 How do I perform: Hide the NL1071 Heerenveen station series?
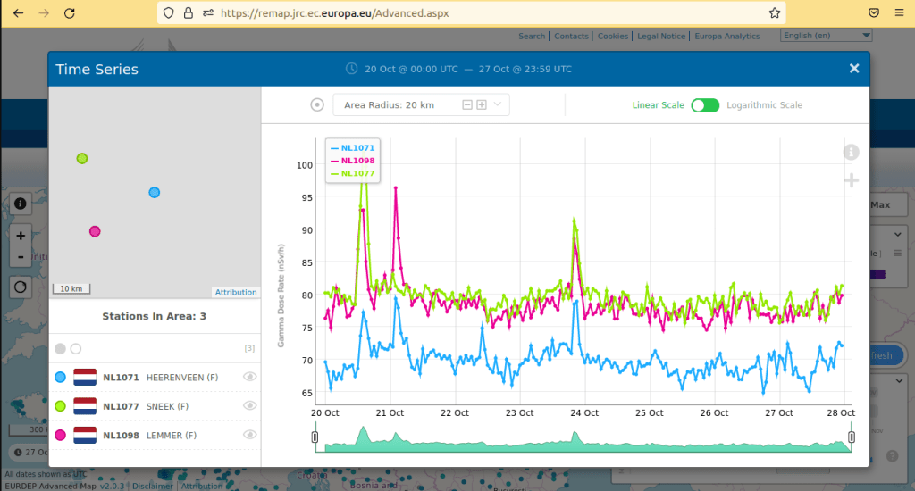coord(250,378)
